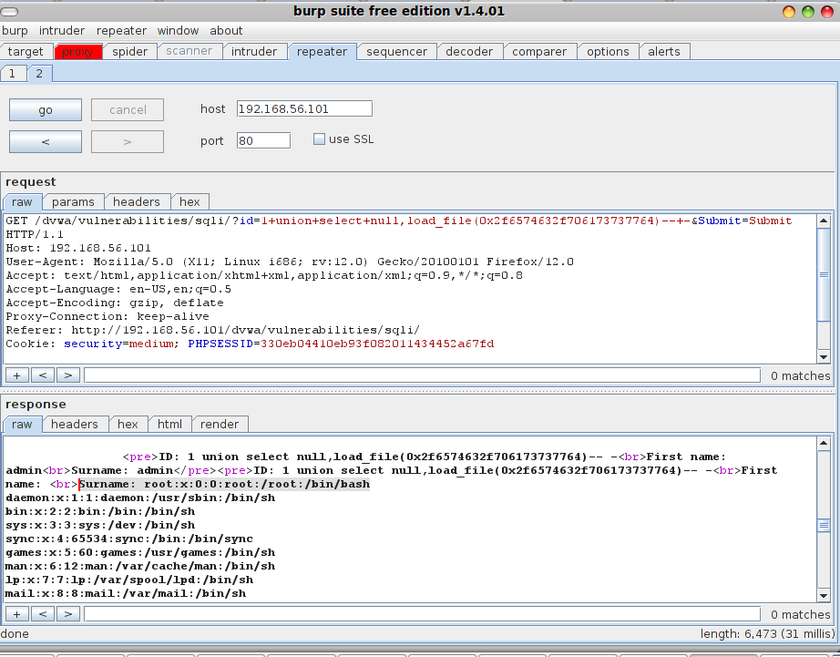Edit the host field 192.168.56.101

click(x=304, y=108)
